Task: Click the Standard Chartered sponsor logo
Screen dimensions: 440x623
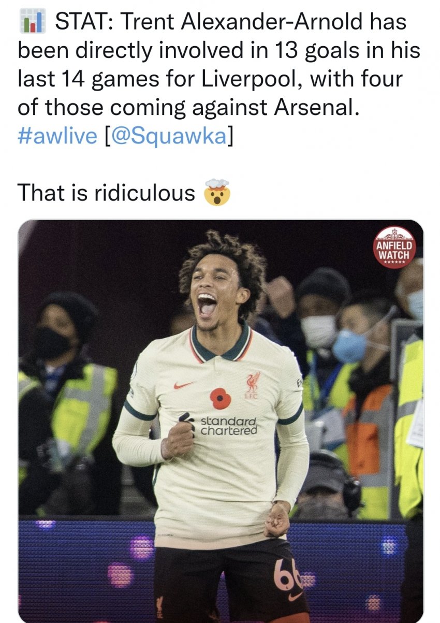Action: 223,424
